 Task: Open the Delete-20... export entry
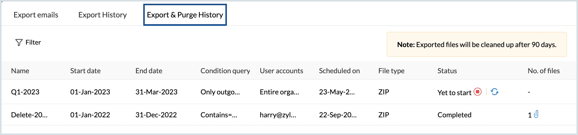pyautogui.click(x=29, y=115)
